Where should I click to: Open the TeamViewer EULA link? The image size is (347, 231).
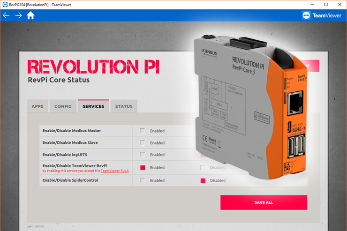[115, 171]
